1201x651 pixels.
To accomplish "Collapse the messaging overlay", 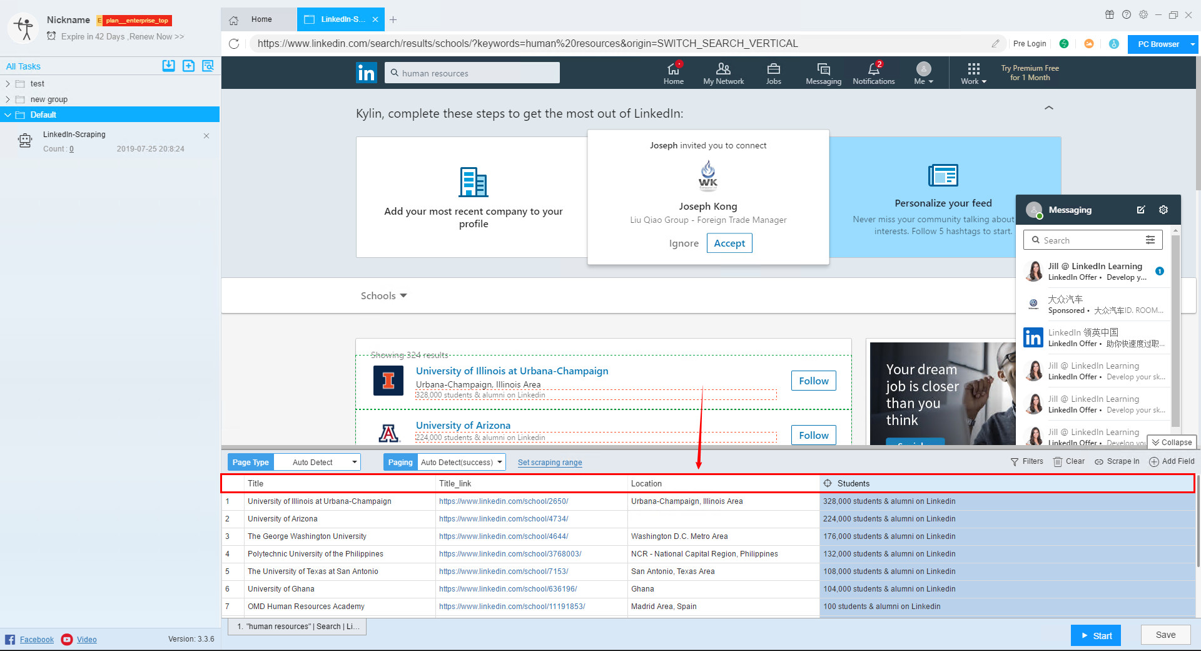I will (1172, 443).
